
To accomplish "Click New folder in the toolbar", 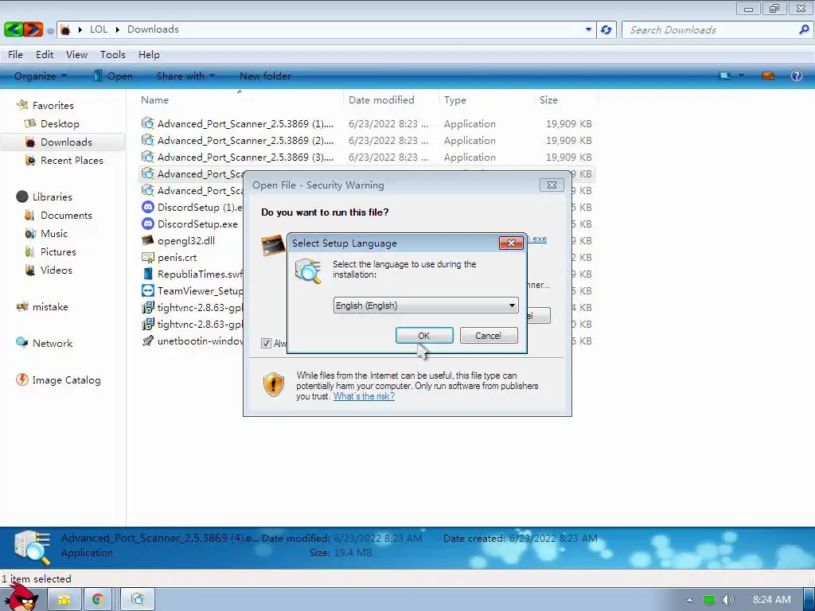I will [265, 76].
